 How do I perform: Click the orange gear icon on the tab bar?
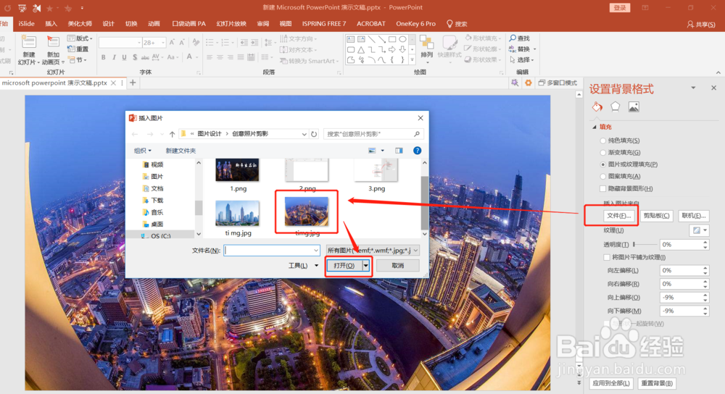pos(528,83)
